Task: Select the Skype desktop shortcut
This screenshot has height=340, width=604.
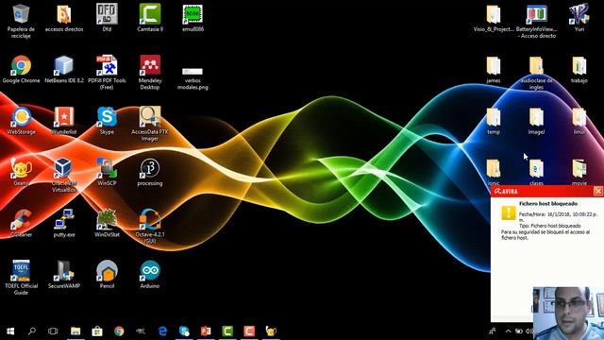Action: click(107, 121)
